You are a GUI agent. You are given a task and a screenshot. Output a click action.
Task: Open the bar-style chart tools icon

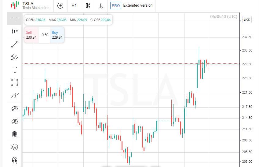[15, 31]
